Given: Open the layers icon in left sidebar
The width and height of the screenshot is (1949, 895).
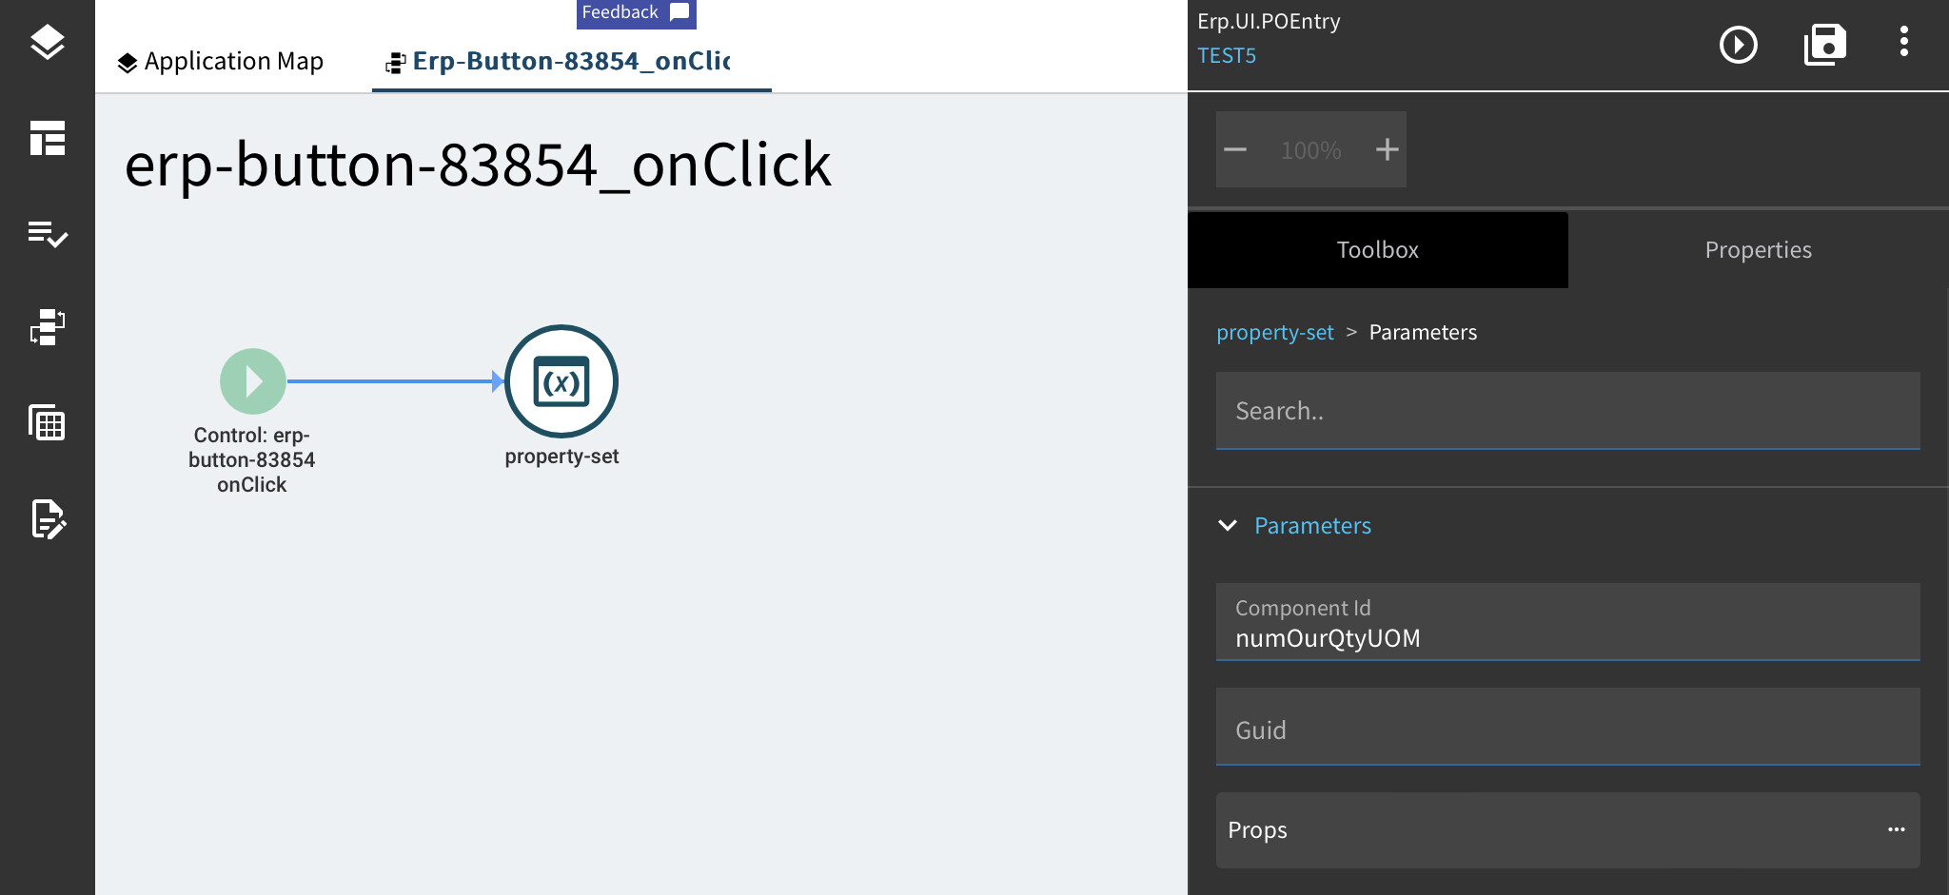Looking at the screenshot, I should click(47, 43).
